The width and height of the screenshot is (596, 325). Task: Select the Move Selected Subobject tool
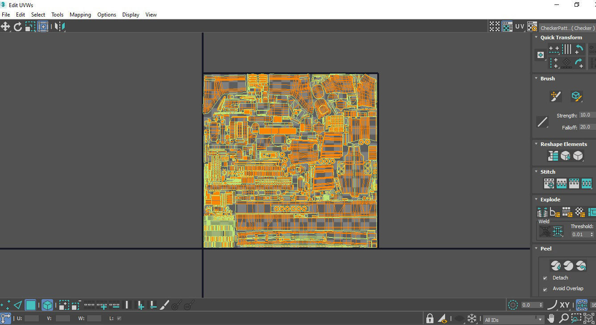pos(5,26)
